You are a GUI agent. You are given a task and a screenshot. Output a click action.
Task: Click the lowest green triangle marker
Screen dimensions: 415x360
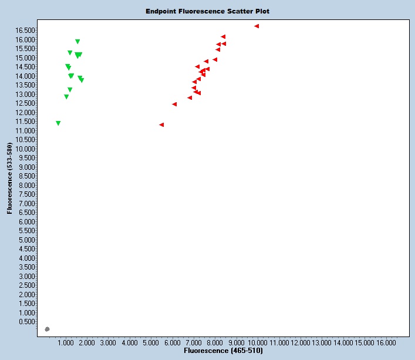[58, 123]
